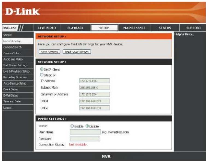Image resolution: width=206 pixels, height=161 pixels.
Task: Click the LAN Settings description text
Action: (80, 44)
